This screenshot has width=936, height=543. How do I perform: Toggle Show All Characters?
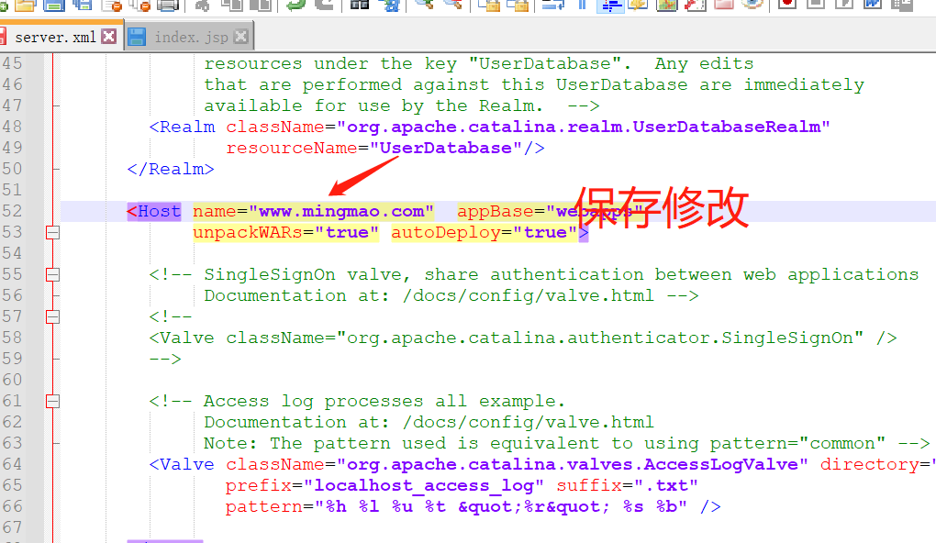click(x=582, y=6)
